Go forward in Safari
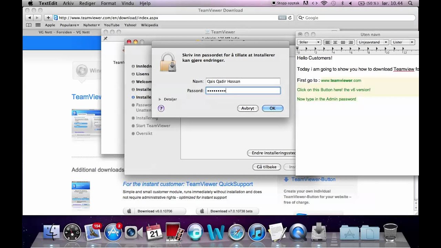This screenshot has width=441, height=248. tap(37, 18)
